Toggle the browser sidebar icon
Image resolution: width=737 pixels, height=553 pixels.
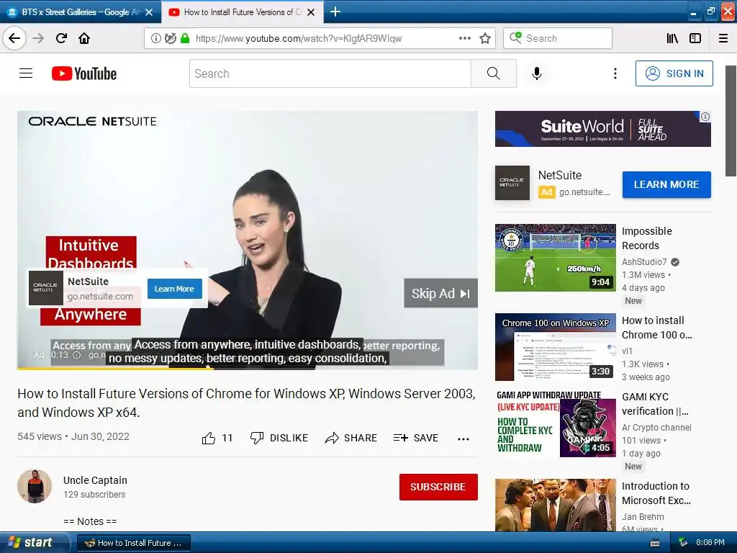(x=695, y=38)
